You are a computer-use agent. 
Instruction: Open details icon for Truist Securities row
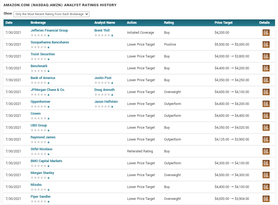click(266, 56)
